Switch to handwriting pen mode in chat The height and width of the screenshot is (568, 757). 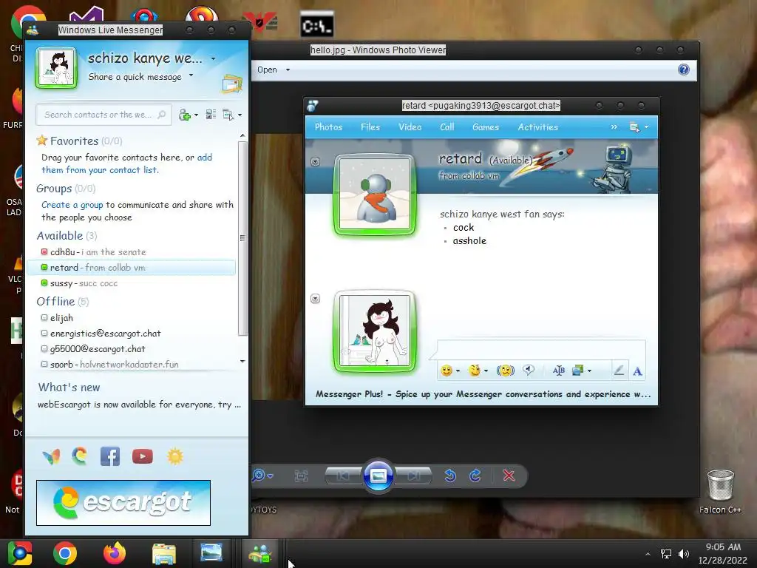(x=619, y=371)
